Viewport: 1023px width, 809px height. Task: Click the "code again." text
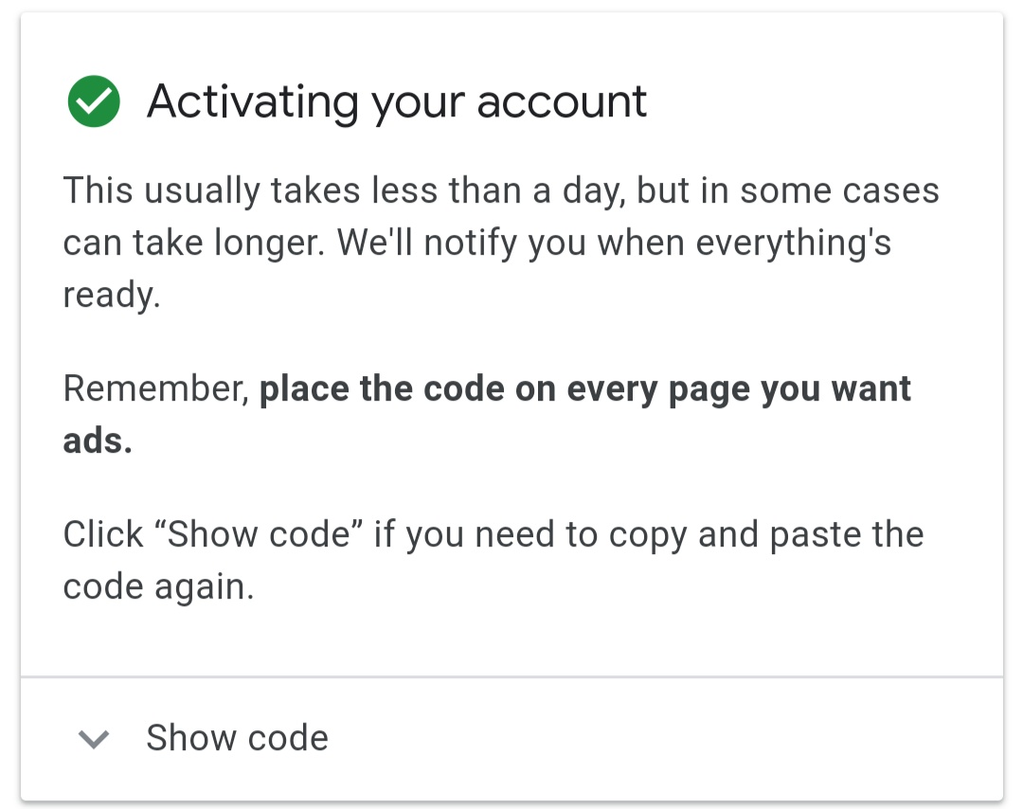tap(158, 587)
